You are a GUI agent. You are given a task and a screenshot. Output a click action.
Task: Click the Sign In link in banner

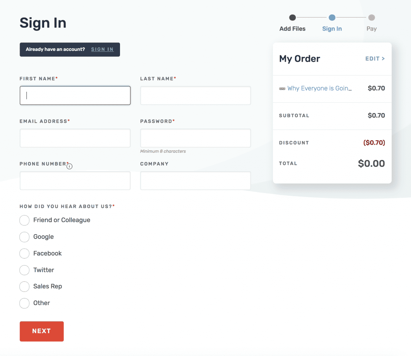[x=102, y=50]
